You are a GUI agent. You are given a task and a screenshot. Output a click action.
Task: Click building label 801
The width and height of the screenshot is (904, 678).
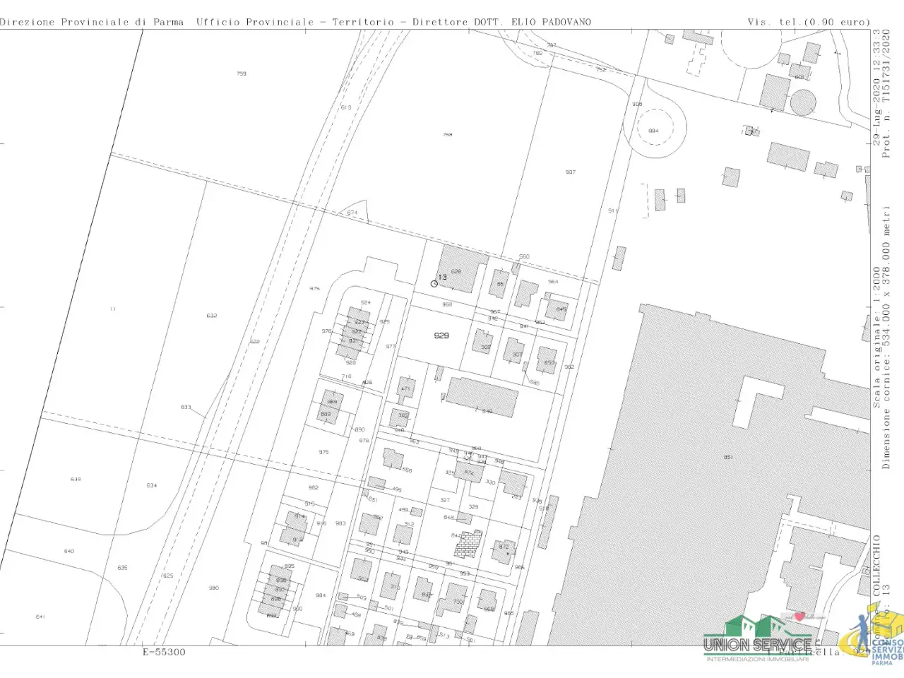(799, 76)
